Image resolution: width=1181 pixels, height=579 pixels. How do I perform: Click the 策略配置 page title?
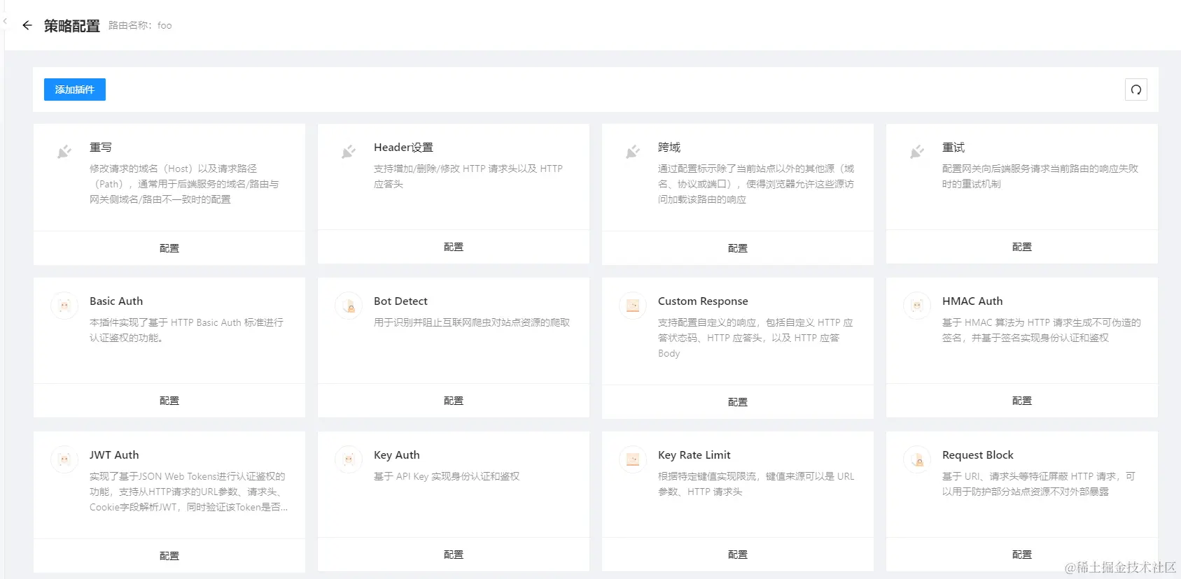(x=72, y=26)
